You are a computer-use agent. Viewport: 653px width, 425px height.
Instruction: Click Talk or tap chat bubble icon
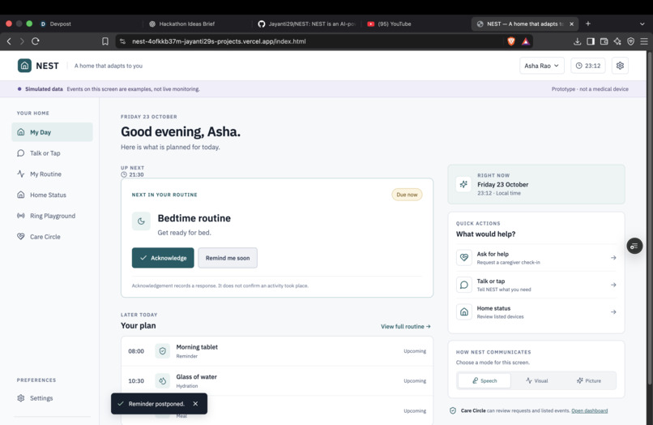coord(464,285)
